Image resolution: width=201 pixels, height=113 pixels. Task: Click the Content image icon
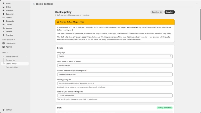pyautogui.click(x=4, y=24)
